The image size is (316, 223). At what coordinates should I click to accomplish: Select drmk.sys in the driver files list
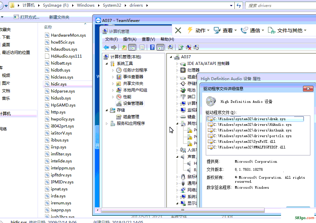(255, 119)
